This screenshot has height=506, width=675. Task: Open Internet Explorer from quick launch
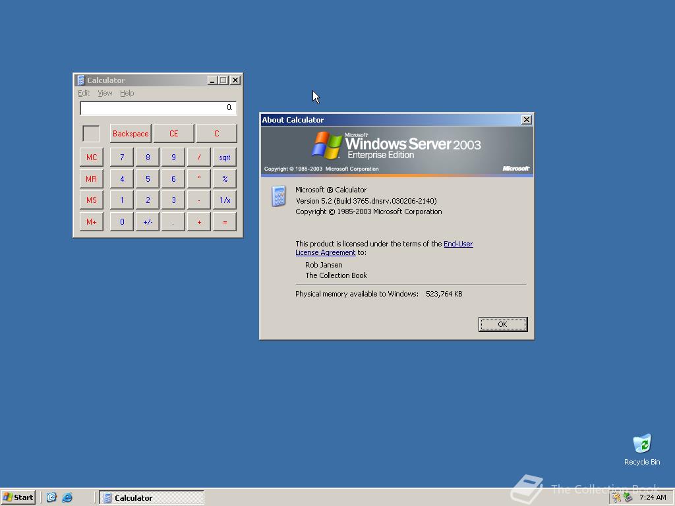click(67, 497)
